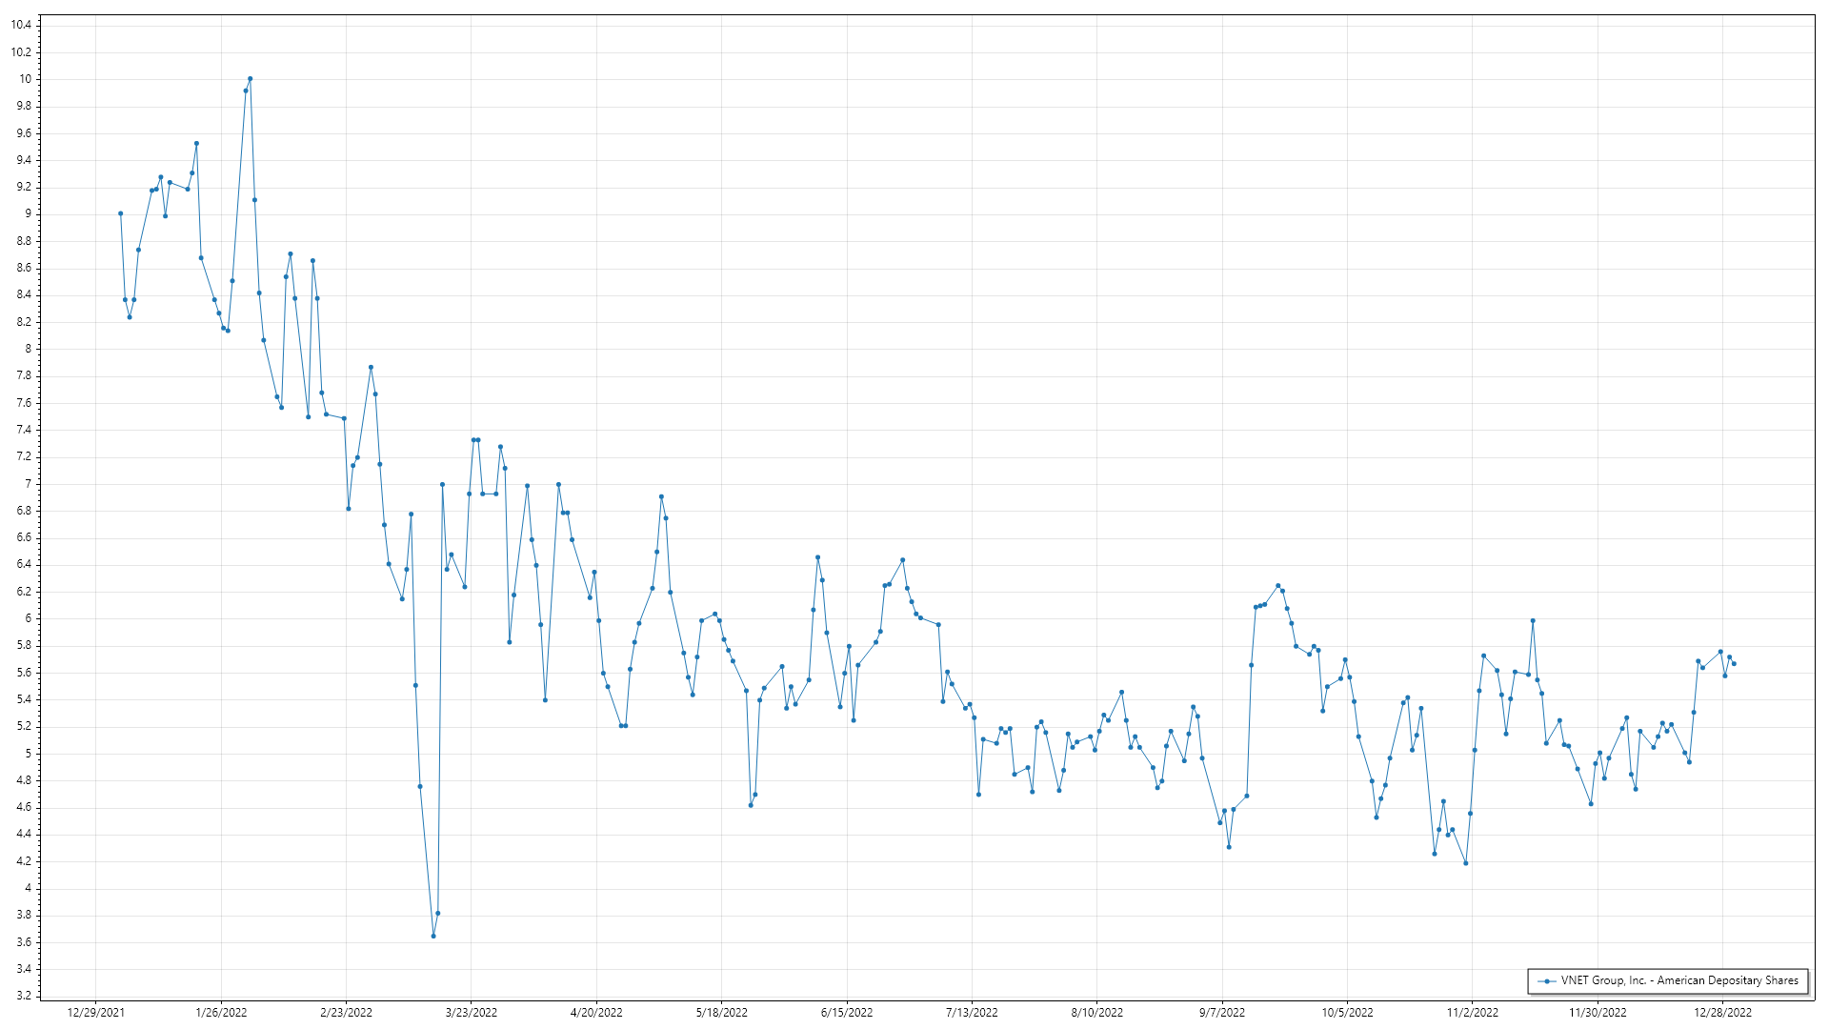Screen dimensions: 1829x1029
Task: Select the 12/28/2022 x-axis date label
Action: point(1722,1013)
